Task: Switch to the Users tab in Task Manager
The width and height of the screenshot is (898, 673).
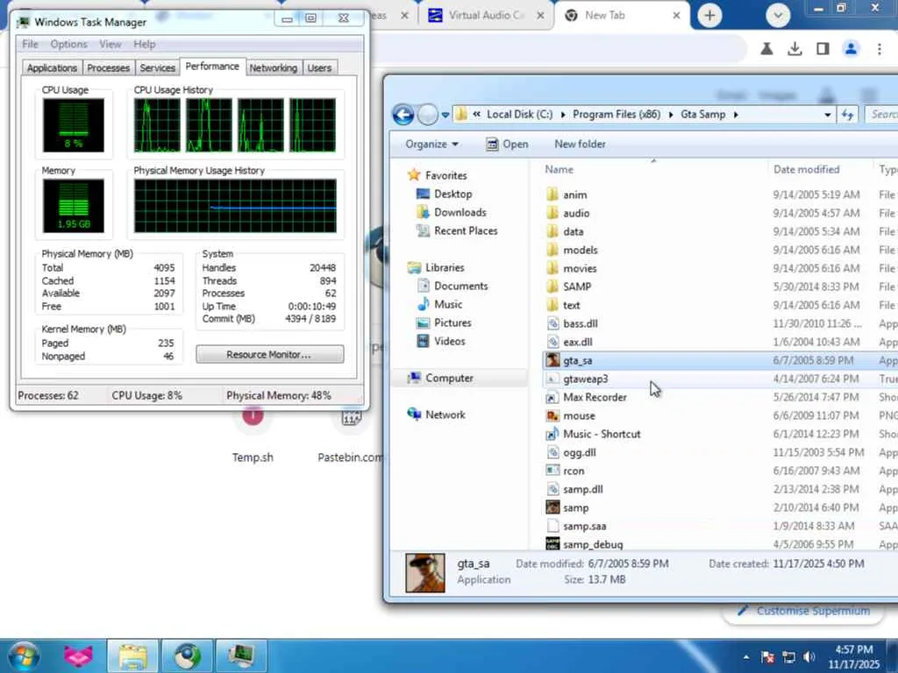Action: 319,67
